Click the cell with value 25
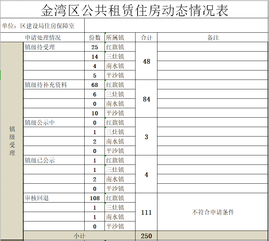 pyautogui.click(x=95, y=47)
